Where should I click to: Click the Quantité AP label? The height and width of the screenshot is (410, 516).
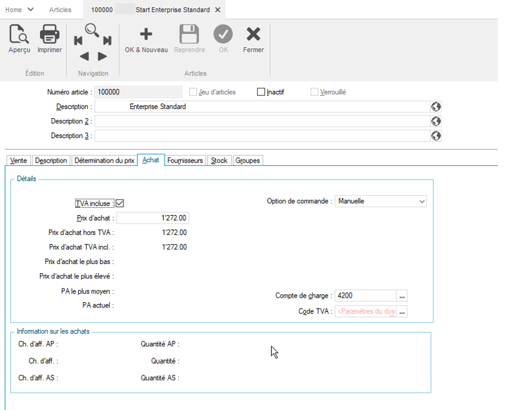tap(160, 344)
